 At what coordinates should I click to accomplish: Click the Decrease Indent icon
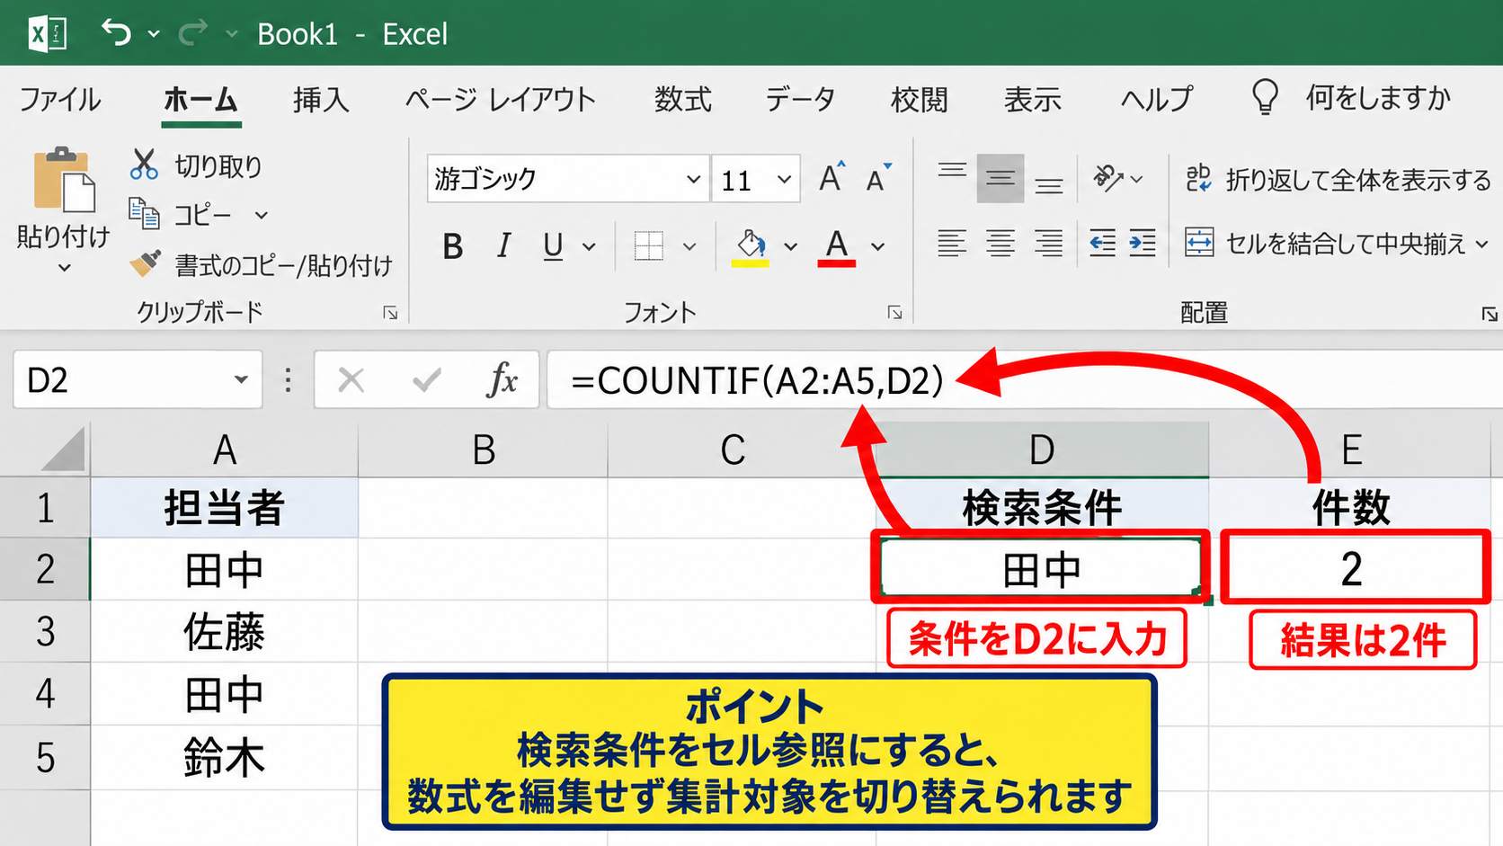point(1102,244)
